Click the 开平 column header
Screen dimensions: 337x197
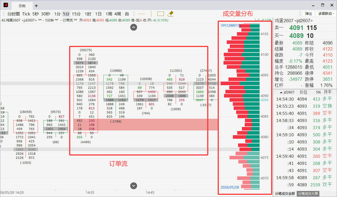click(328, 92)
